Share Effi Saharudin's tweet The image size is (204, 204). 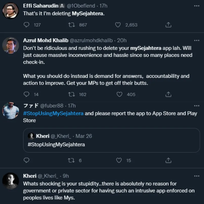168,25
